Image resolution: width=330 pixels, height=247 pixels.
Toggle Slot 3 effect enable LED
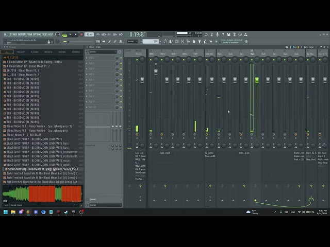pyautogui.click(x=121, y=68)
